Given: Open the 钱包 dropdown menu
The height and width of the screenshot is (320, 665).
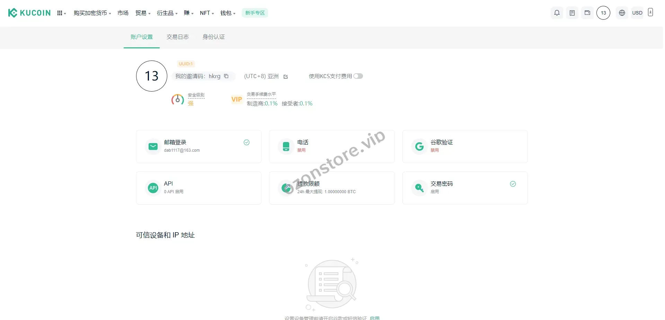Looking at the screenshot, I should pyautogui.click(x=228, y=13).
